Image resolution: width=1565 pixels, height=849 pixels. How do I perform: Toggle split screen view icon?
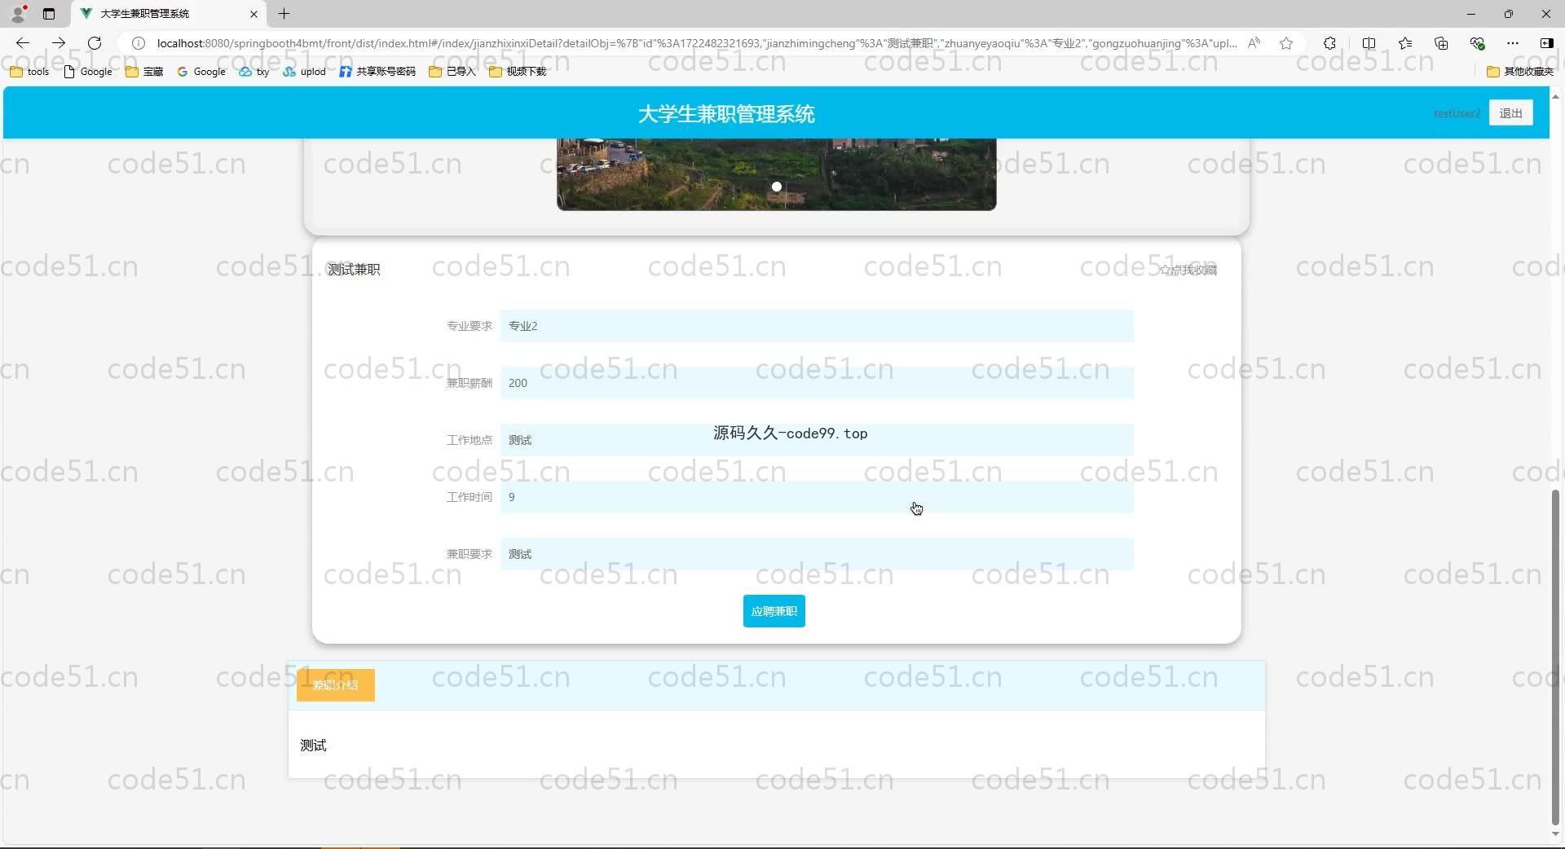coord(1369,43)
